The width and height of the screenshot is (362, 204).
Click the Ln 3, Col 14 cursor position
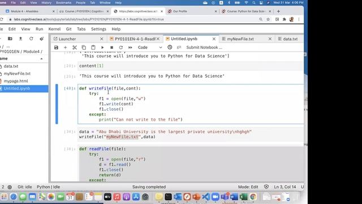[x=285, y=186]
